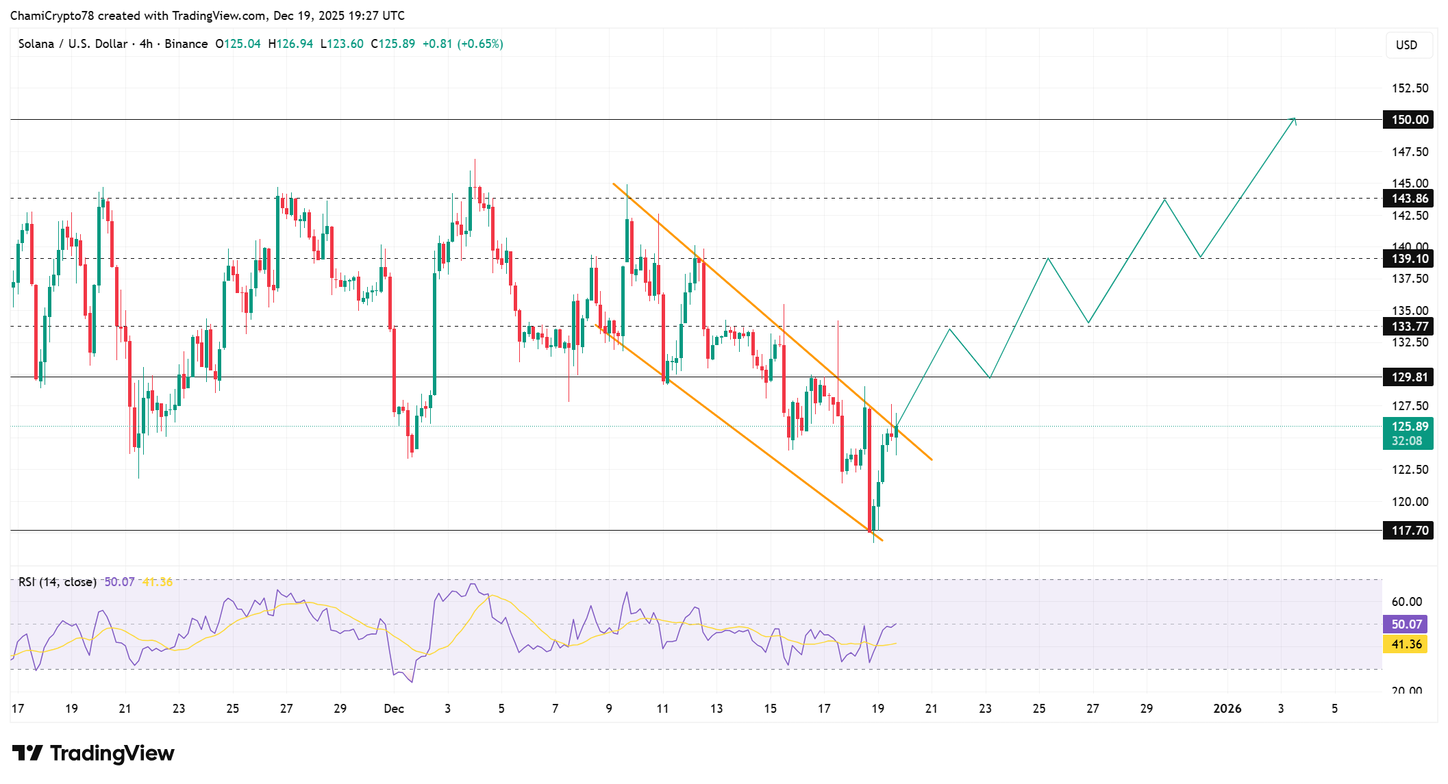
Task: Click the TradingView logo in bottom left corner
Action: tap(92, 753)
